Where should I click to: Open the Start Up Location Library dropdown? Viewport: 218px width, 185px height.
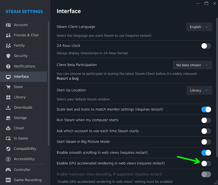point(199,90)
